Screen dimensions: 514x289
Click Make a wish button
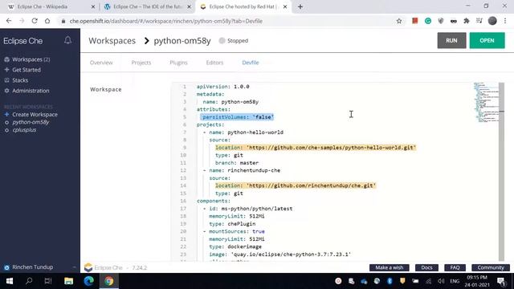pos(389,267)
